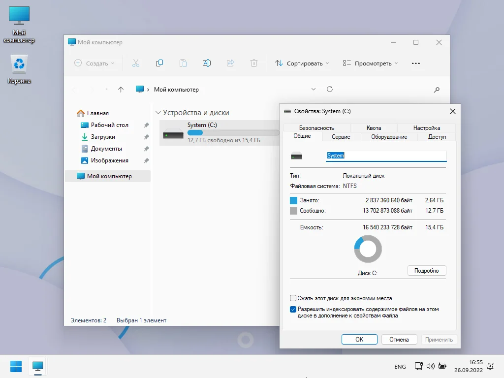Expand the Просмотреть view dropdown
Image resolution: width=504 pixels, height=378 pixels.
pos(370,63)
